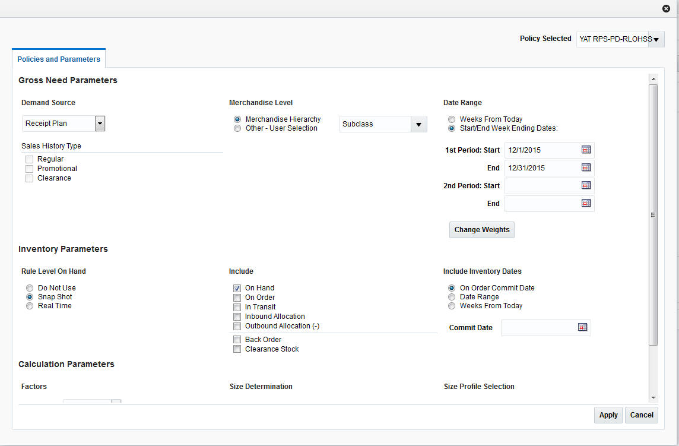Cancel the dialog changes
The image size is (679, 446).
tap(642, 415)
